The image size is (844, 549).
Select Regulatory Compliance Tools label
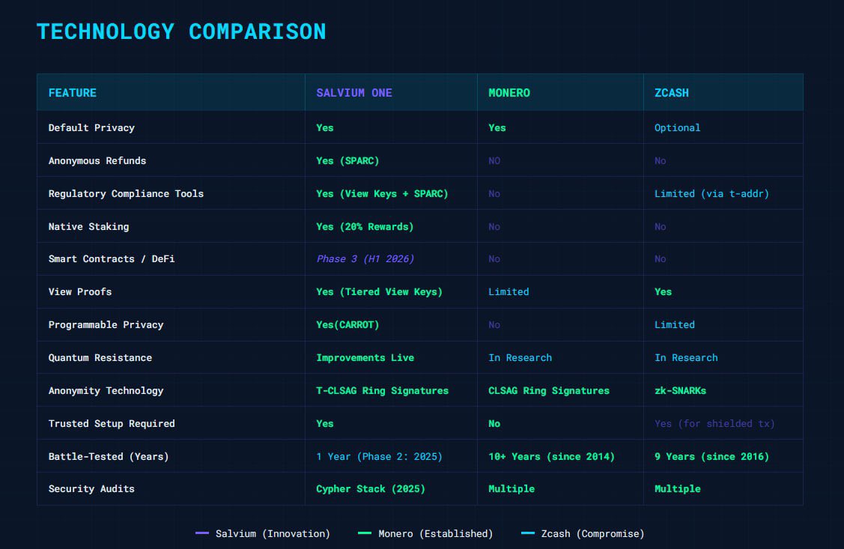click(126, 193)
